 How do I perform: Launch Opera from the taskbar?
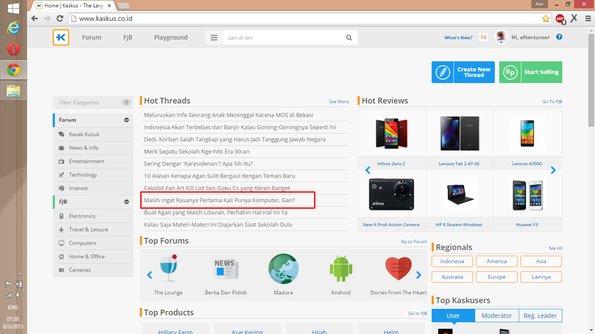[13, 49]
